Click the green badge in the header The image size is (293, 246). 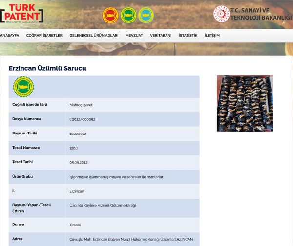click(128, 15)
